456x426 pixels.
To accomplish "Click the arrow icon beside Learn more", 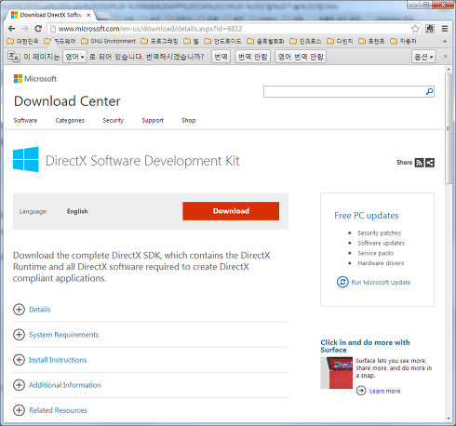I will point(361,391).
